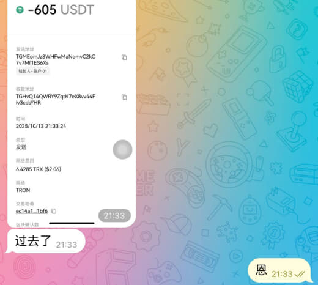This screenshot has width=318, height=285.
Task: Tap the 6.4285 TRX network fee value
Action: [39, 169]
